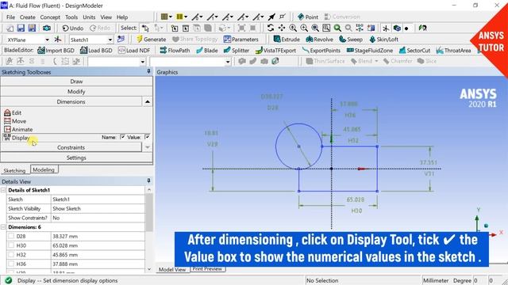Screen dimensions: 508x285
Task: Select the Move dimension tool
Action: [15, 121]
